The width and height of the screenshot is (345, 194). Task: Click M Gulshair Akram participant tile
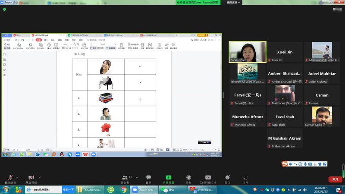coord(285,138)
